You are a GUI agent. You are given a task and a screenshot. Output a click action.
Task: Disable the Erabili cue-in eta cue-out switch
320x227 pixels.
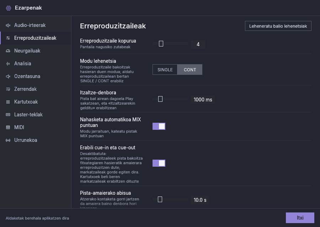[x=159, y=163]
